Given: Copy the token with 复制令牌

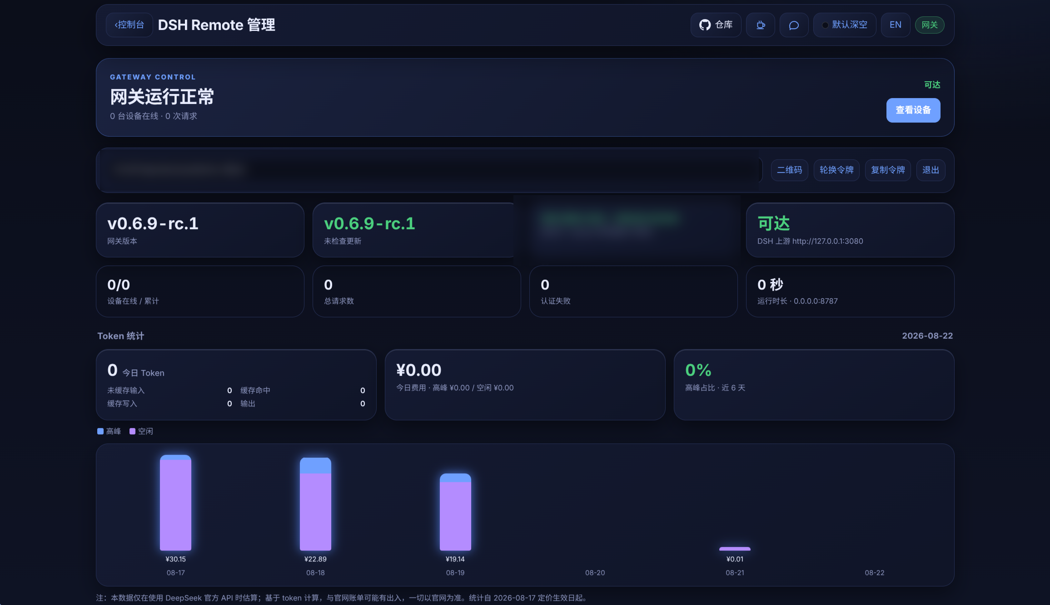Looking at the screenshot, I should coord(888,170).
